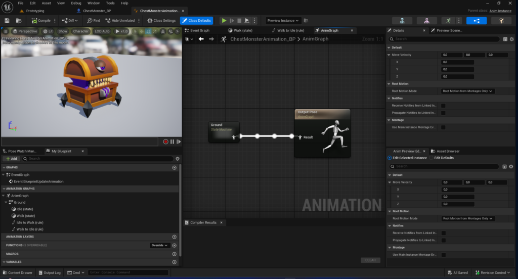Click the Class Defaults button
Image resolution: width=518 pixels, height=279 pixels.
pos(197,21)
